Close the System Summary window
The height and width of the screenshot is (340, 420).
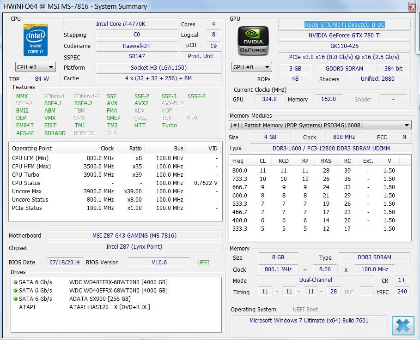tap(413, 6)
